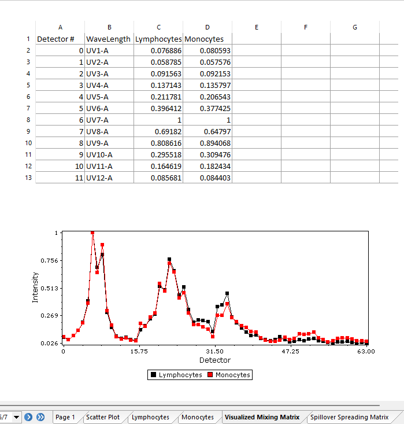Select column C header in spreadsheet
Image resolution: width=404 pixels, height=424 pixels.
click(x=158, y=27)
